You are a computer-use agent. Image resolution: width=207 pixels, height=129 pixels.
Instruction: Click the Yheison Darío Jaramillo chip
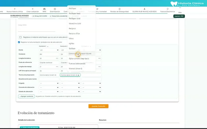[x=59, y=16]
